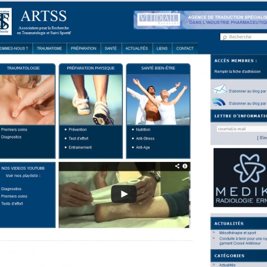Open Premiers soins under Traumatologie
Image resolution: width=267 pixels, height=267 pixels.
pos(14,130)
